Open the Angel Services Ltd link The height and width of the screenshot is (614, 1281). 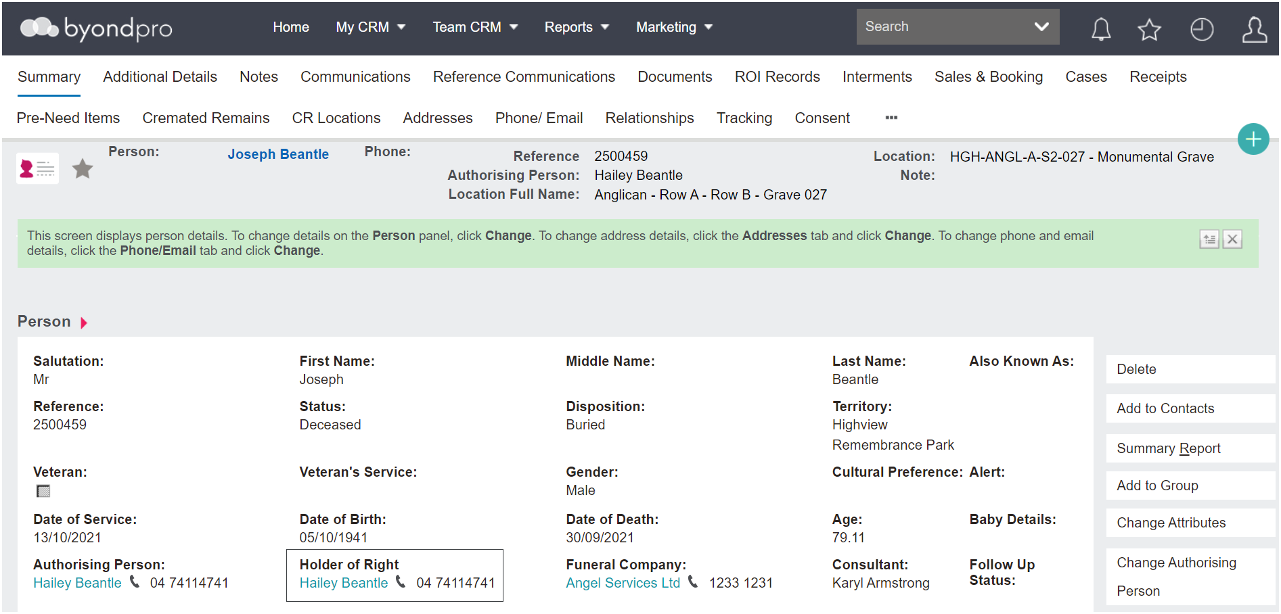point(623,583)
